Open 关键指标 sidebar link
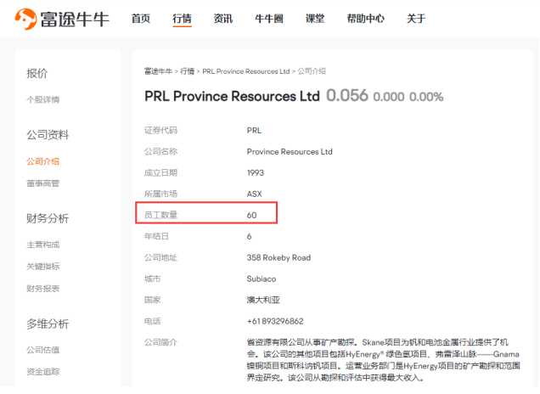 tap(43, 267)
